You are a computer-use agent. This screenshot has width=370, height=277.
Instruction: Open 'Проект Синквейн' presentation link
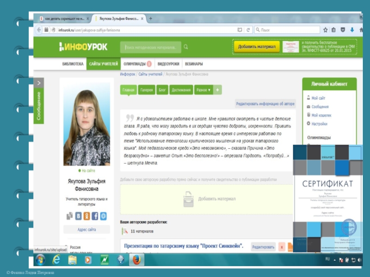coord(184,246)
